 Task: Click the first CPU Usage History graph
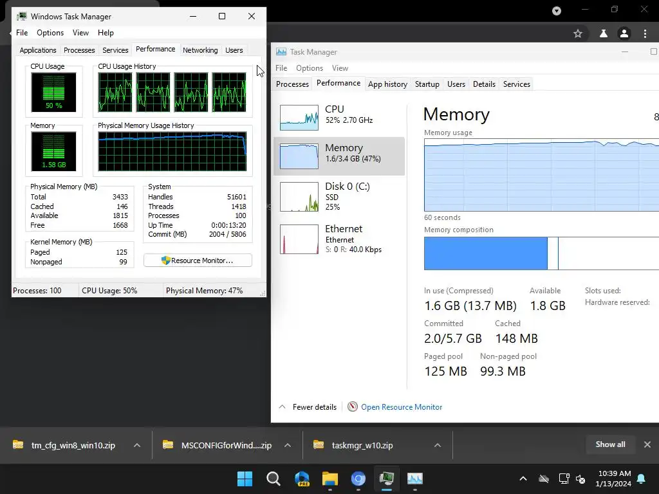pyautogui.click(x=115, y=92)
